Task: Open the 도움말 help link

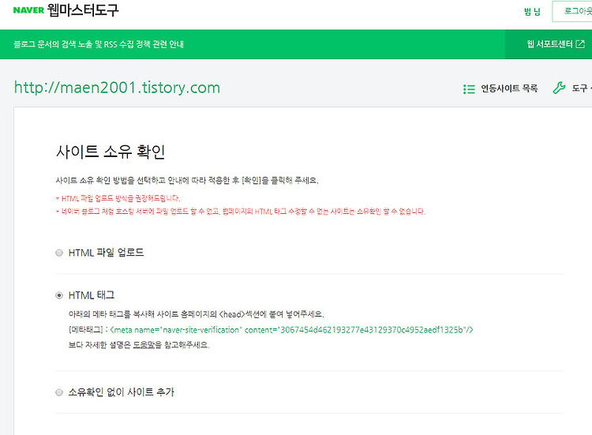Action: (144, 345)
